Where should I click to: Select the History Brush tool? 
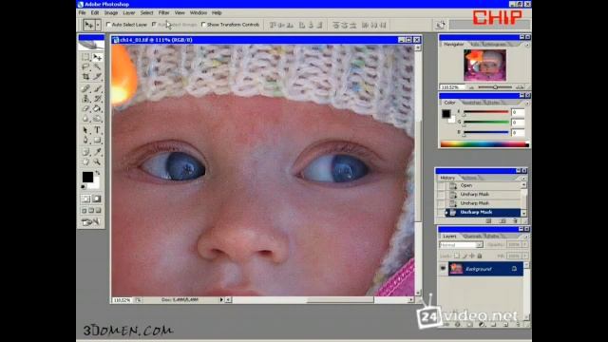97,99
